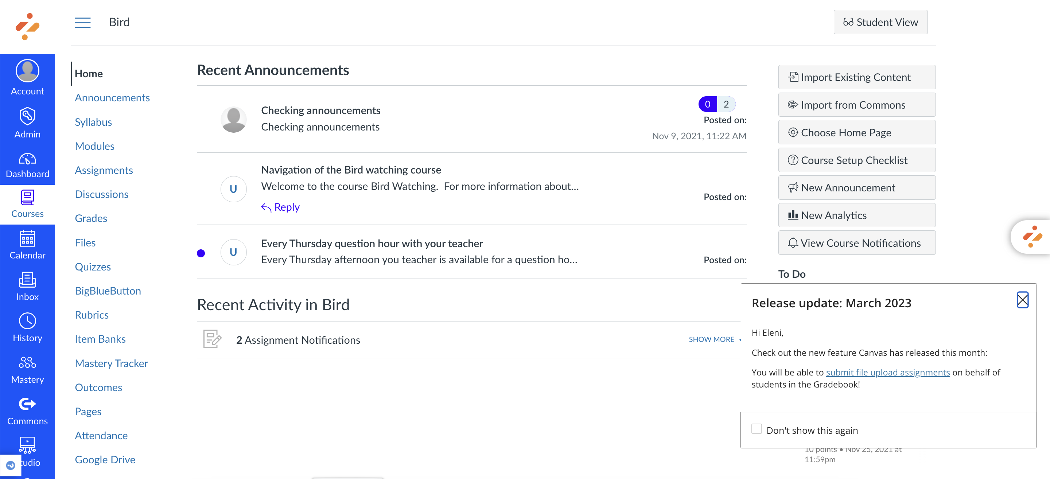Toggle the unread dot on Thursday announcement
This screenshot has width=1050, height=479.
201,253
